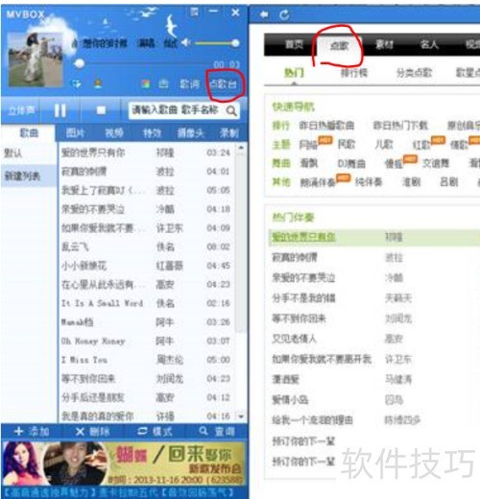Refresh the song browser page
480x499 pixels.
284,14
